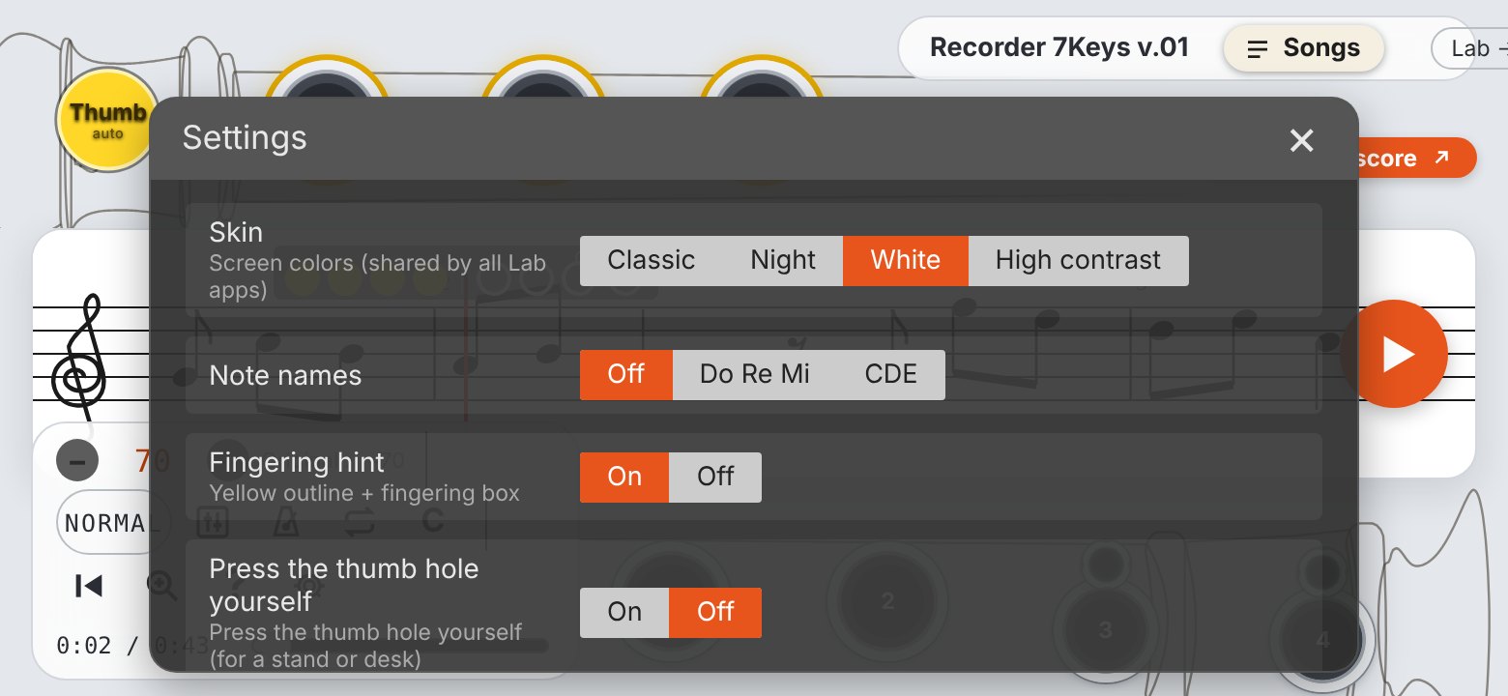Turn Fingering hint On
This screenshot has width=1508, height=696.
pos(624,478)
